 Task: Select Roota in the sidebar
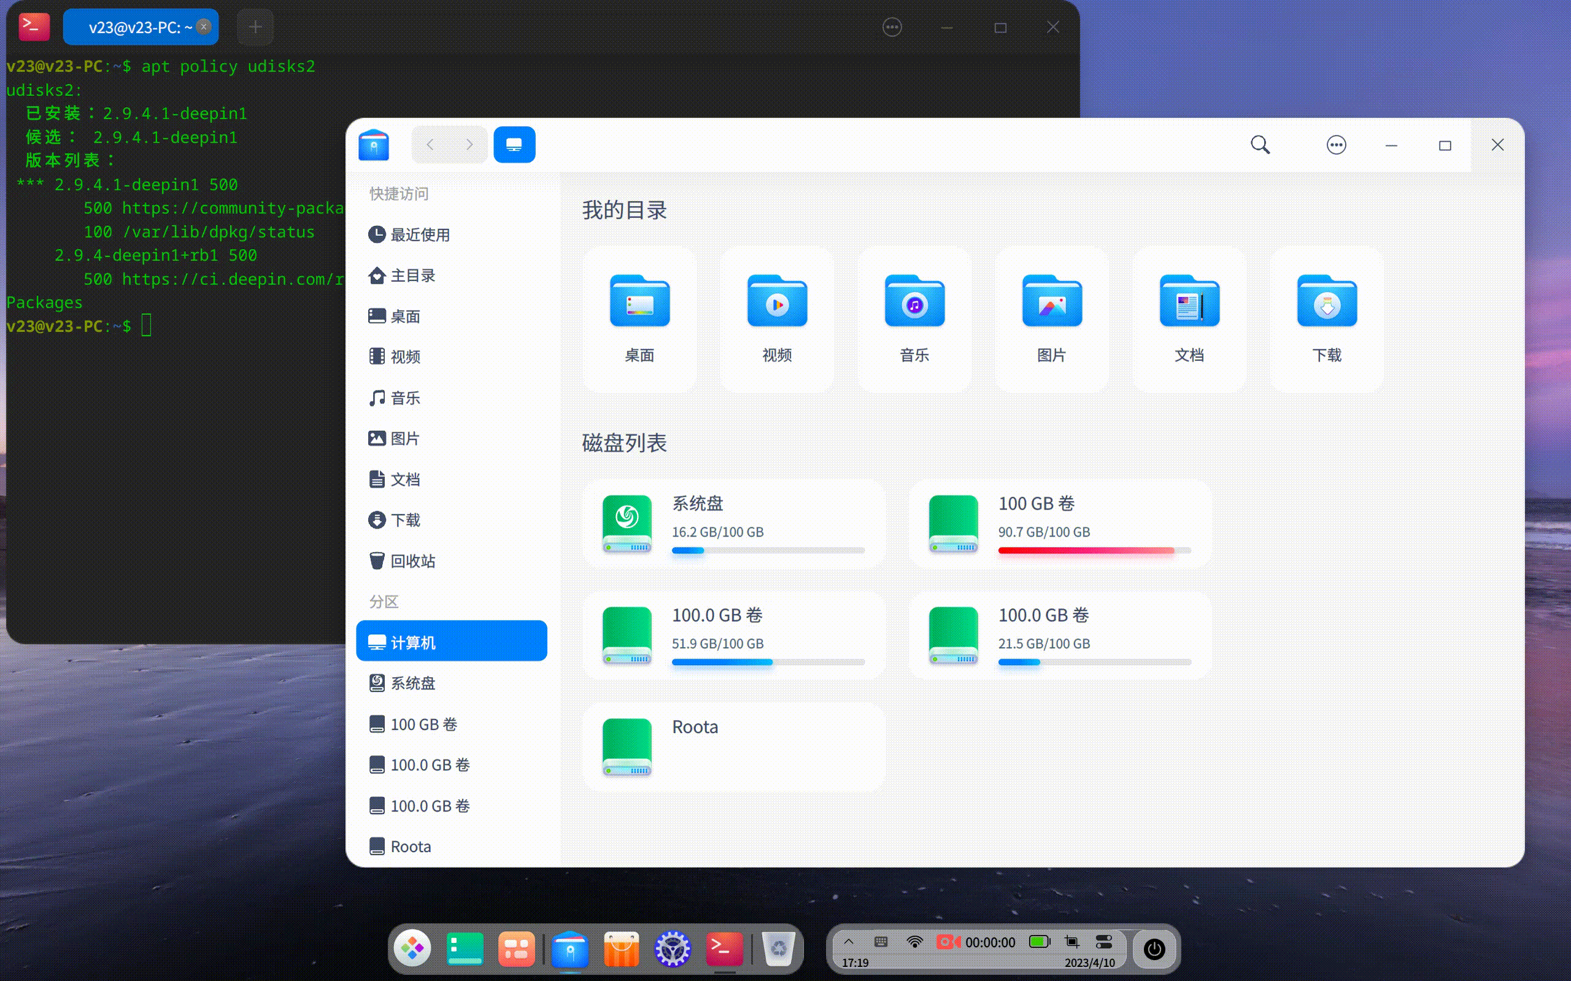[x=451, y=847]
